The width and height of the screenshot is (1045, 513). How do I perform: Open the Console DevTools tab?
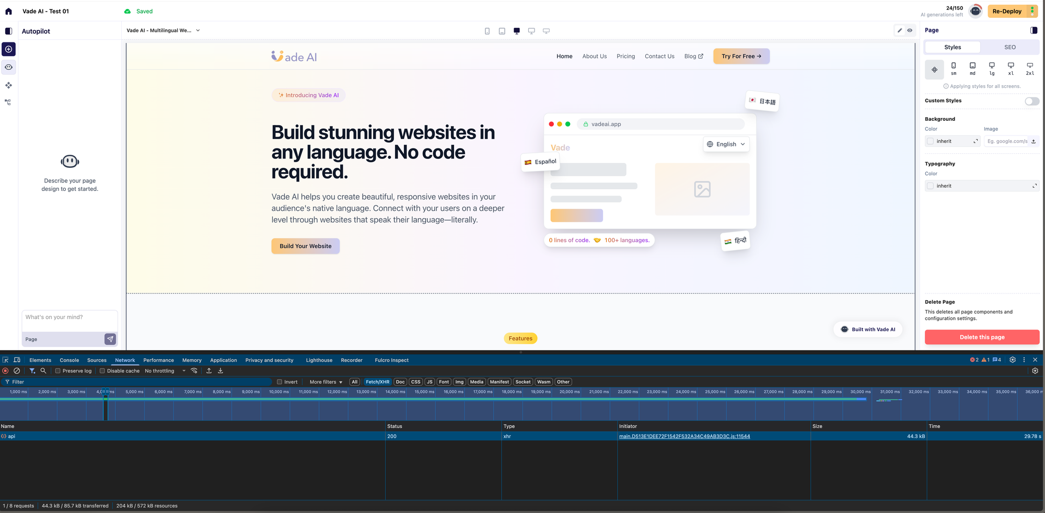(x=69, y=360)
